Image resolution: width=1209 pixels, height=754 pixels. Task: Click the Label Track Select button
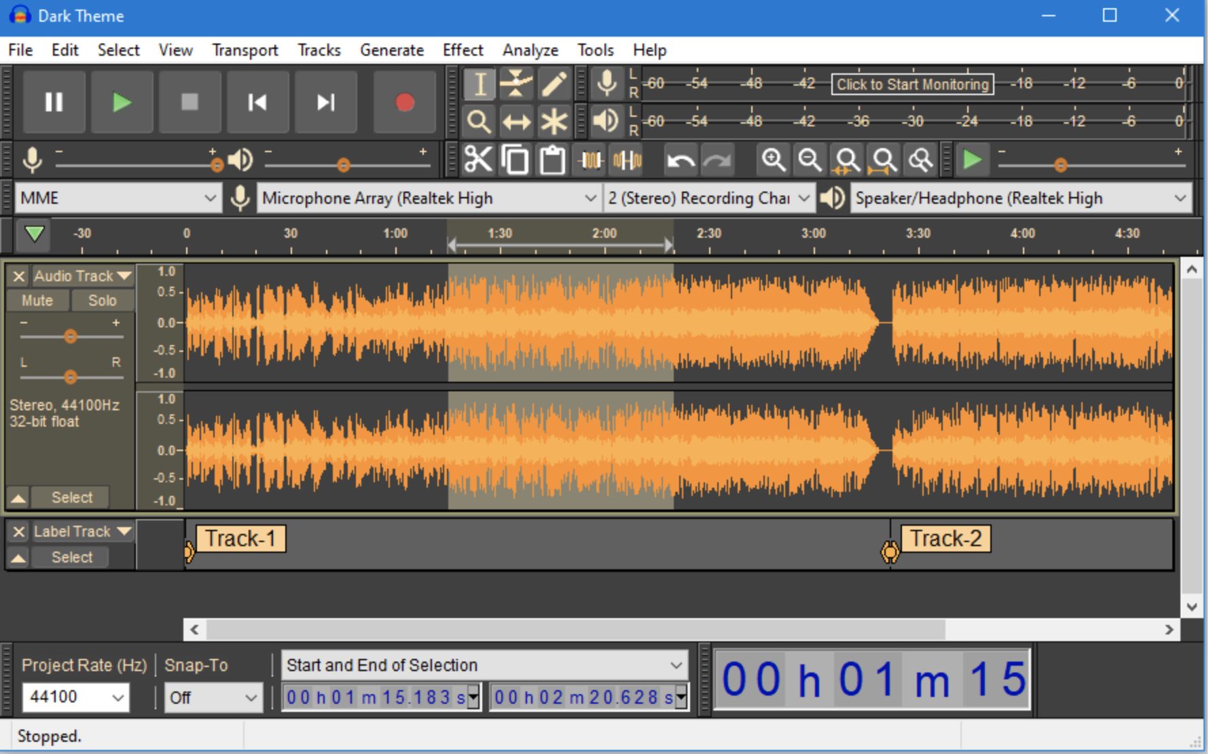click(71, 557)
